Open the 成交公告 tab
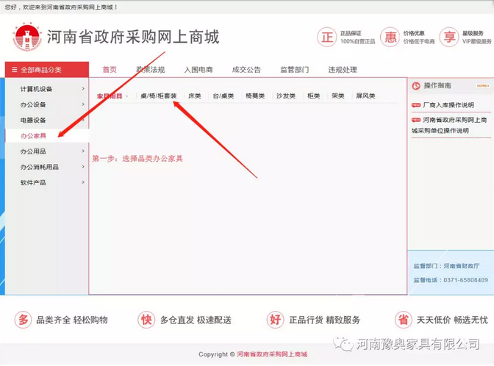This screenshot has height=366, width=494. click(246, 70)
